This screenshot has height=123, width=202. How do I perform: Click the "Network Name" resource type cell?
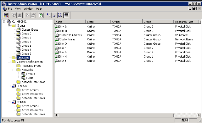click(184, 39)
